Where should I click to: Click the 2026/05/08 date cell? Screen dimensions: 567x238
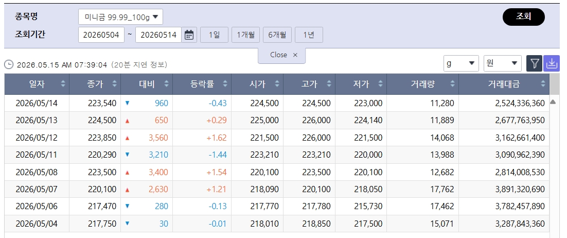[37, 172]
